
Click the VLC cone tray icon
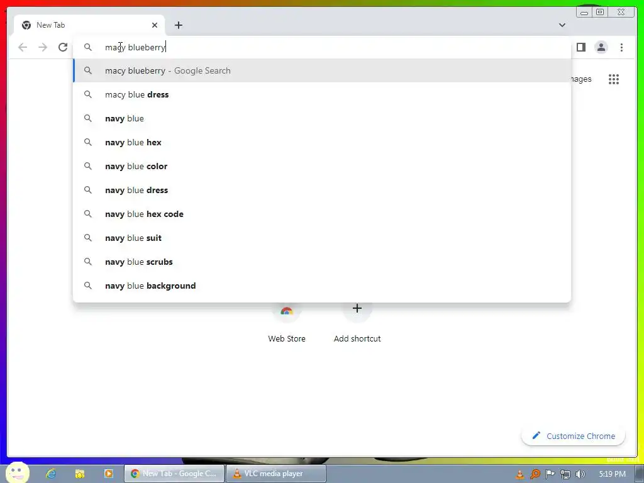pos(519,474)
